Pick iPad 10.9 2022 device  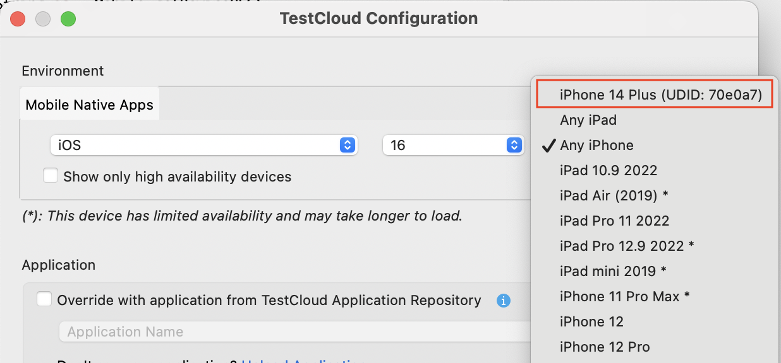click(608, 170)
